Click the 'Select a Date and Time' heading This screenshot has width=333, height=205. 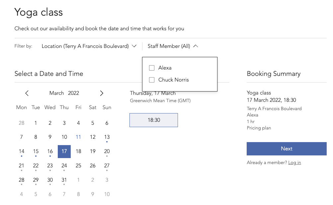click(x=48, y=74)
